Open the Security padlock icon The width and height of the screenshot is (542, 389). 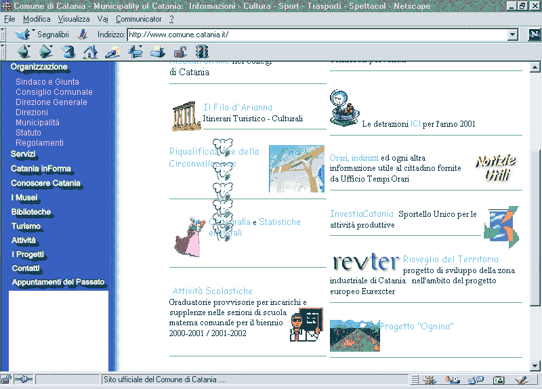(x=180, y=52)
